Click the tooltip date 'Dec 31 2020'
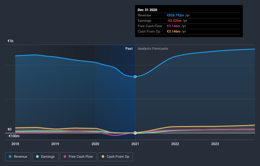The image size is (260, 166). pyautogui.click(x=147, y=10)
